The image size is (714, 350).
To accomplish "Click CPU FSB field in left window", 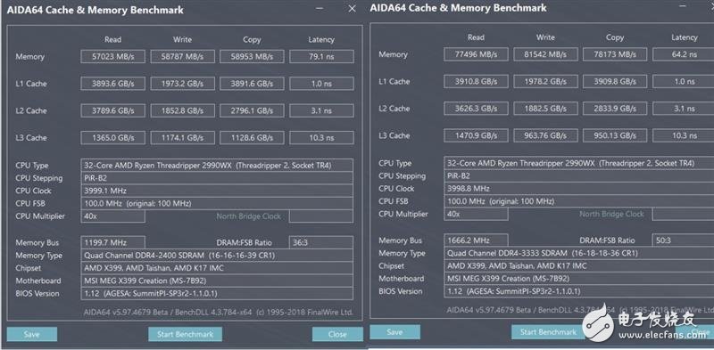I will coord(217,203).
